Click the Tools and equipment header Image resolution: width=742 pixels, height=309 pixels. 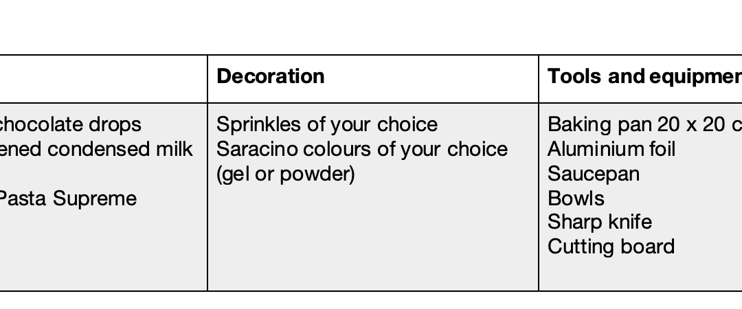(x=644, y=76)
